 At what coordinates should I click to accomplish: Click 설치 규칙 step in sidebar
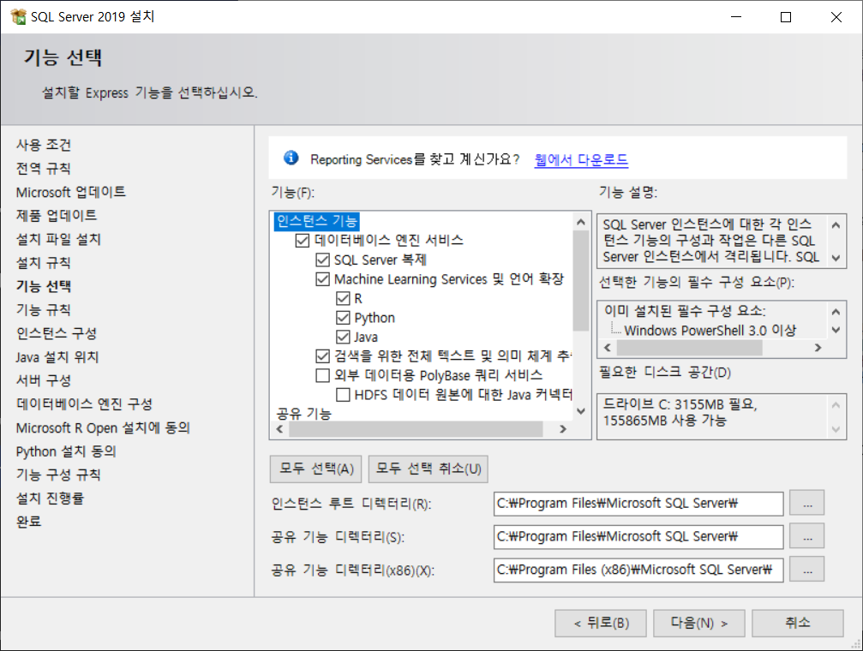point(44,263)
